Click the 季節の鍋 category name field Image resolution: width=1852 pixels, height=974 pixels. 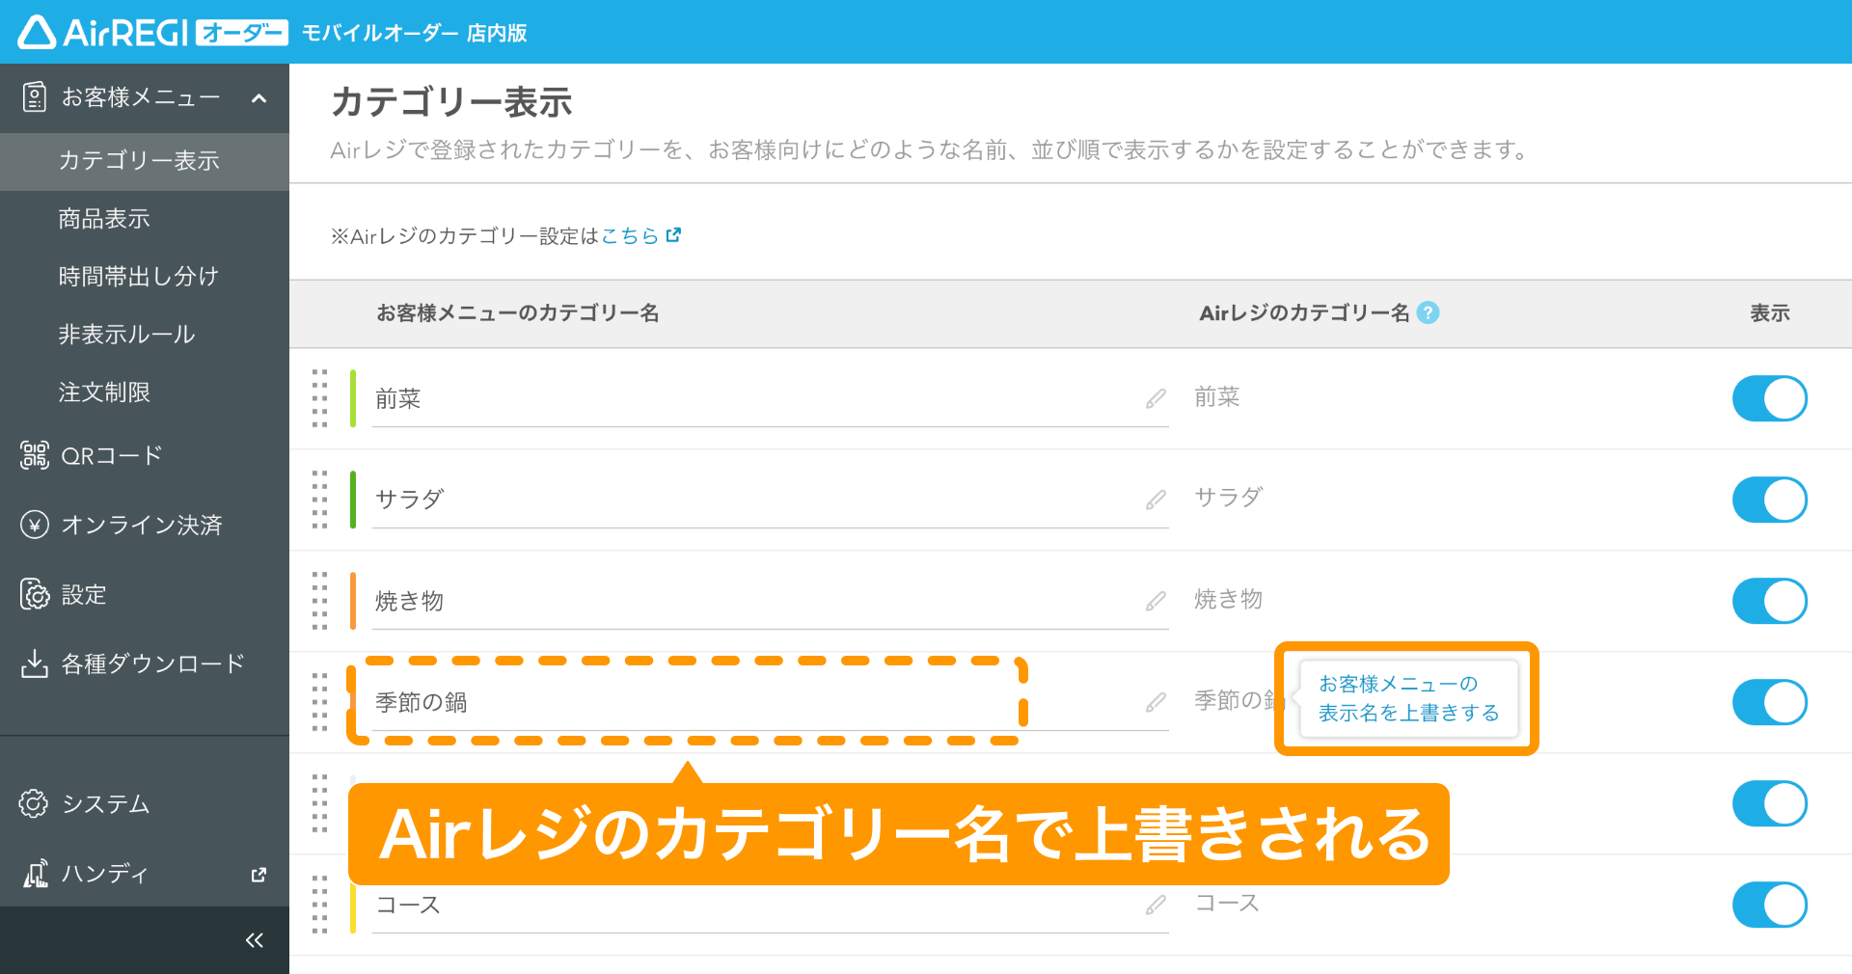tap(770, 702)
